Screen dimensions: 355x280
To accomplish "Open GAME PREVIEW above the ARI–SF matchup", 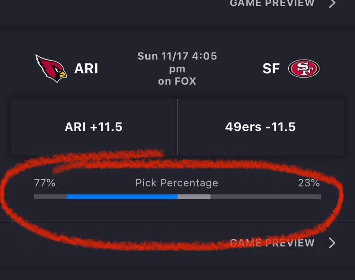I will coord(272,3).
